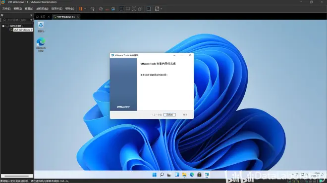
Task: Open the guest Windows Start menu
Action: (154, 175)
